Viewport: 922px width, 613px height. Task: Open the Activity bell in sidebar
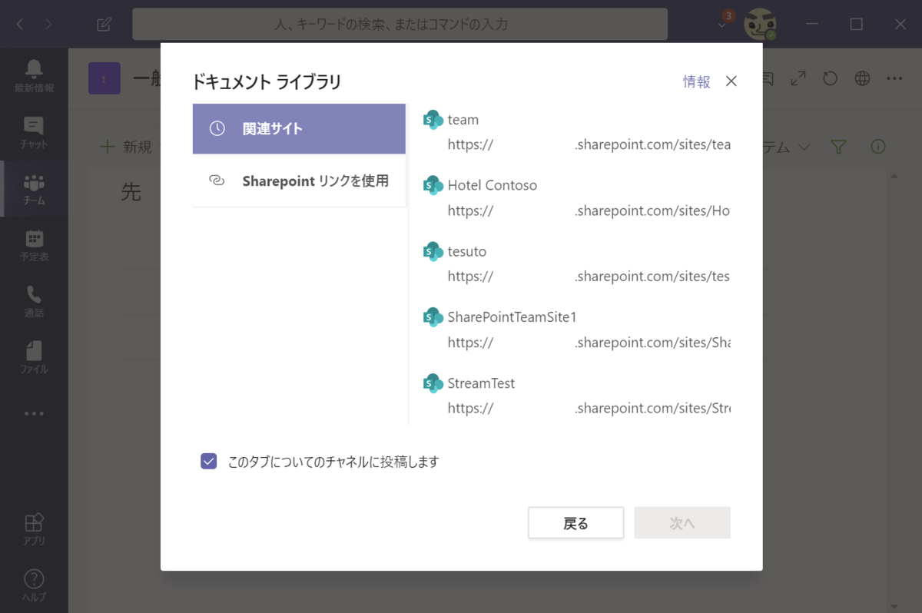pos(34,76)
